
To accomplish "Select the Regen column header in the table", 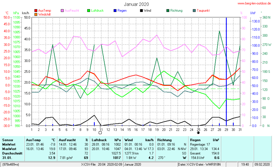I will pos(195,140).
